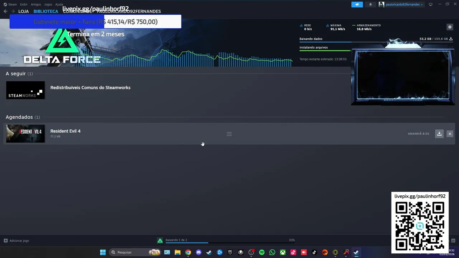The width and height of the screenshot is (459, 258).
Task: Click the MÁXIMA 91,1 Mb/s statistic
Action: (x=336, y=27)
